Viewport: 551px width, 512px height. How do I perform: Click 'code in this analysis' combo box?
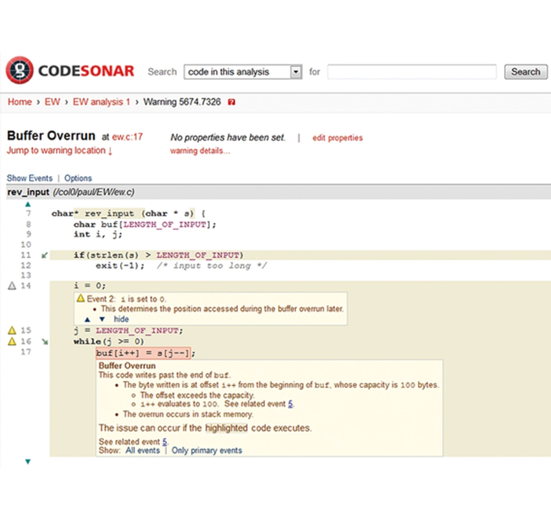pyautogui.click(x=243, y=72)
